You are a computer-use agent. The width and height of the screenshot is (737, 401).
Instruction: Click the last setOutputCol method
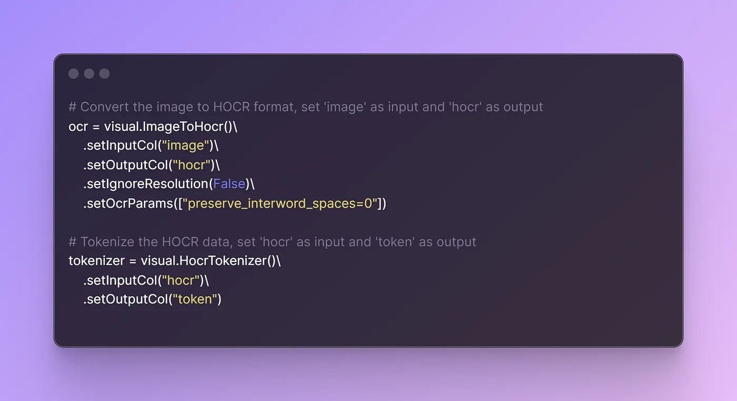click(x=125, y=300)
